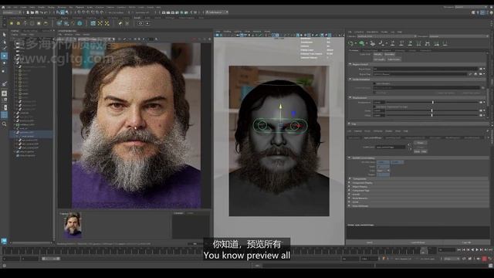
Task: Click the Redo arrow icon on status line
Action: [x=46, y=12]
